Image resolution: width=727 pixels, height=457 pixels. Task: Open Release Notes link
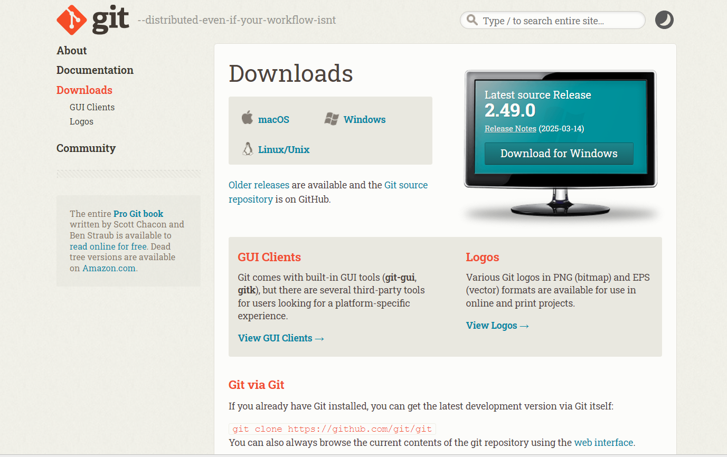(x=511, y=129)
